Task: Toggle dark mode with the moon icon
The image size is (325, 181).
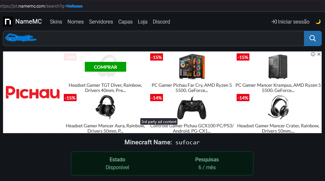Action: pos(318,22)
